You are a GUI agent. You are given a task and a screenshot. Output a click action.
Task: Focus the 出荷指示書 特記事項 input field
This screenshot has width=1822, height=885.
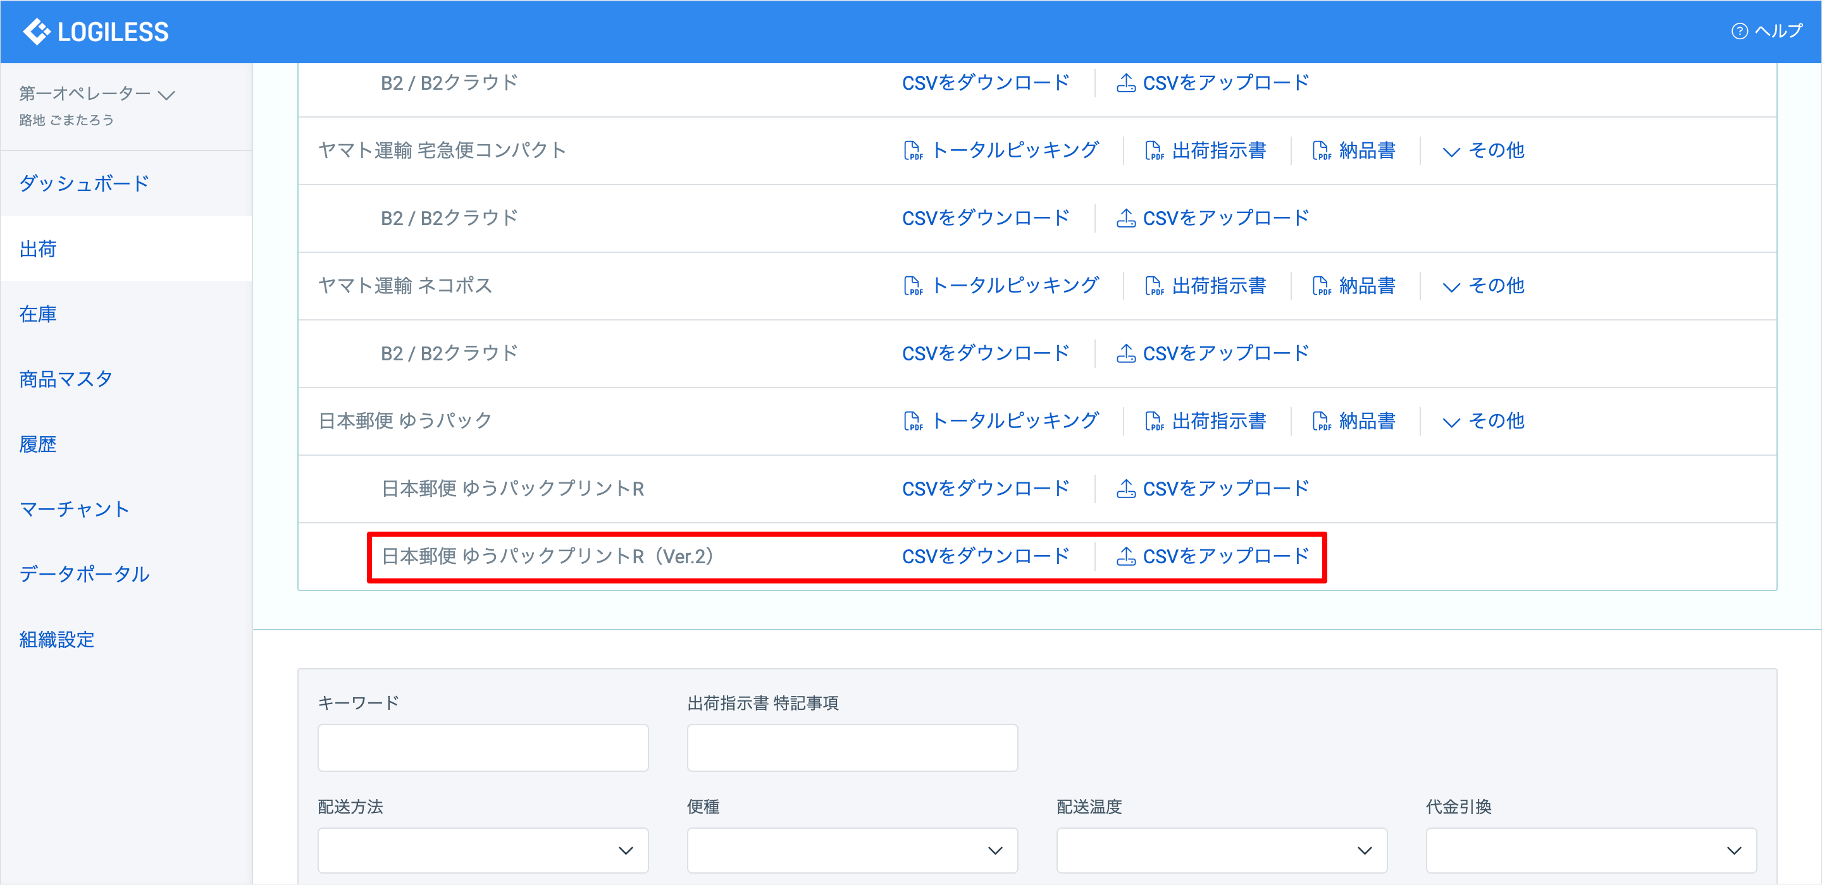[852, 747]
